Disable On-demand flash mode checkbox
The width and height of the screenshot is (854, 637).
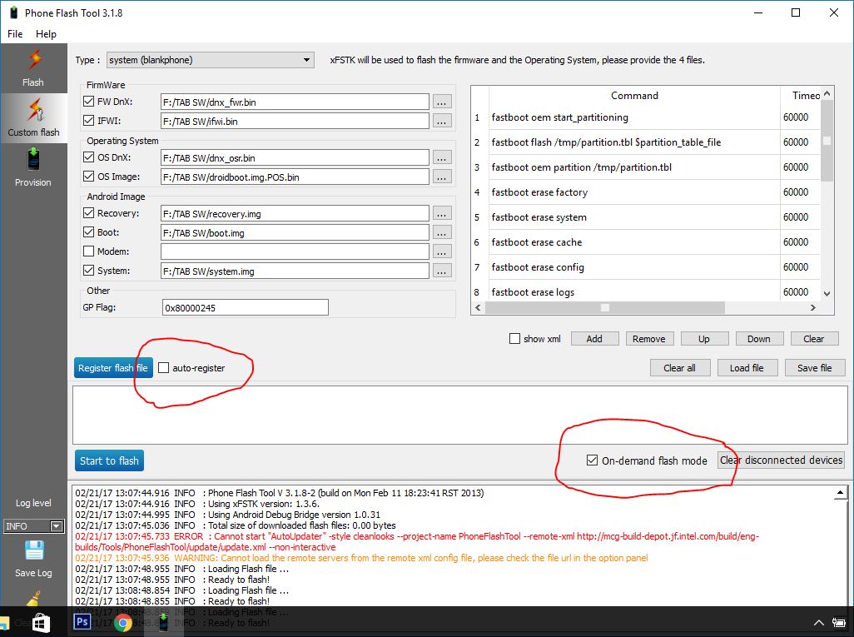point(592,460)
